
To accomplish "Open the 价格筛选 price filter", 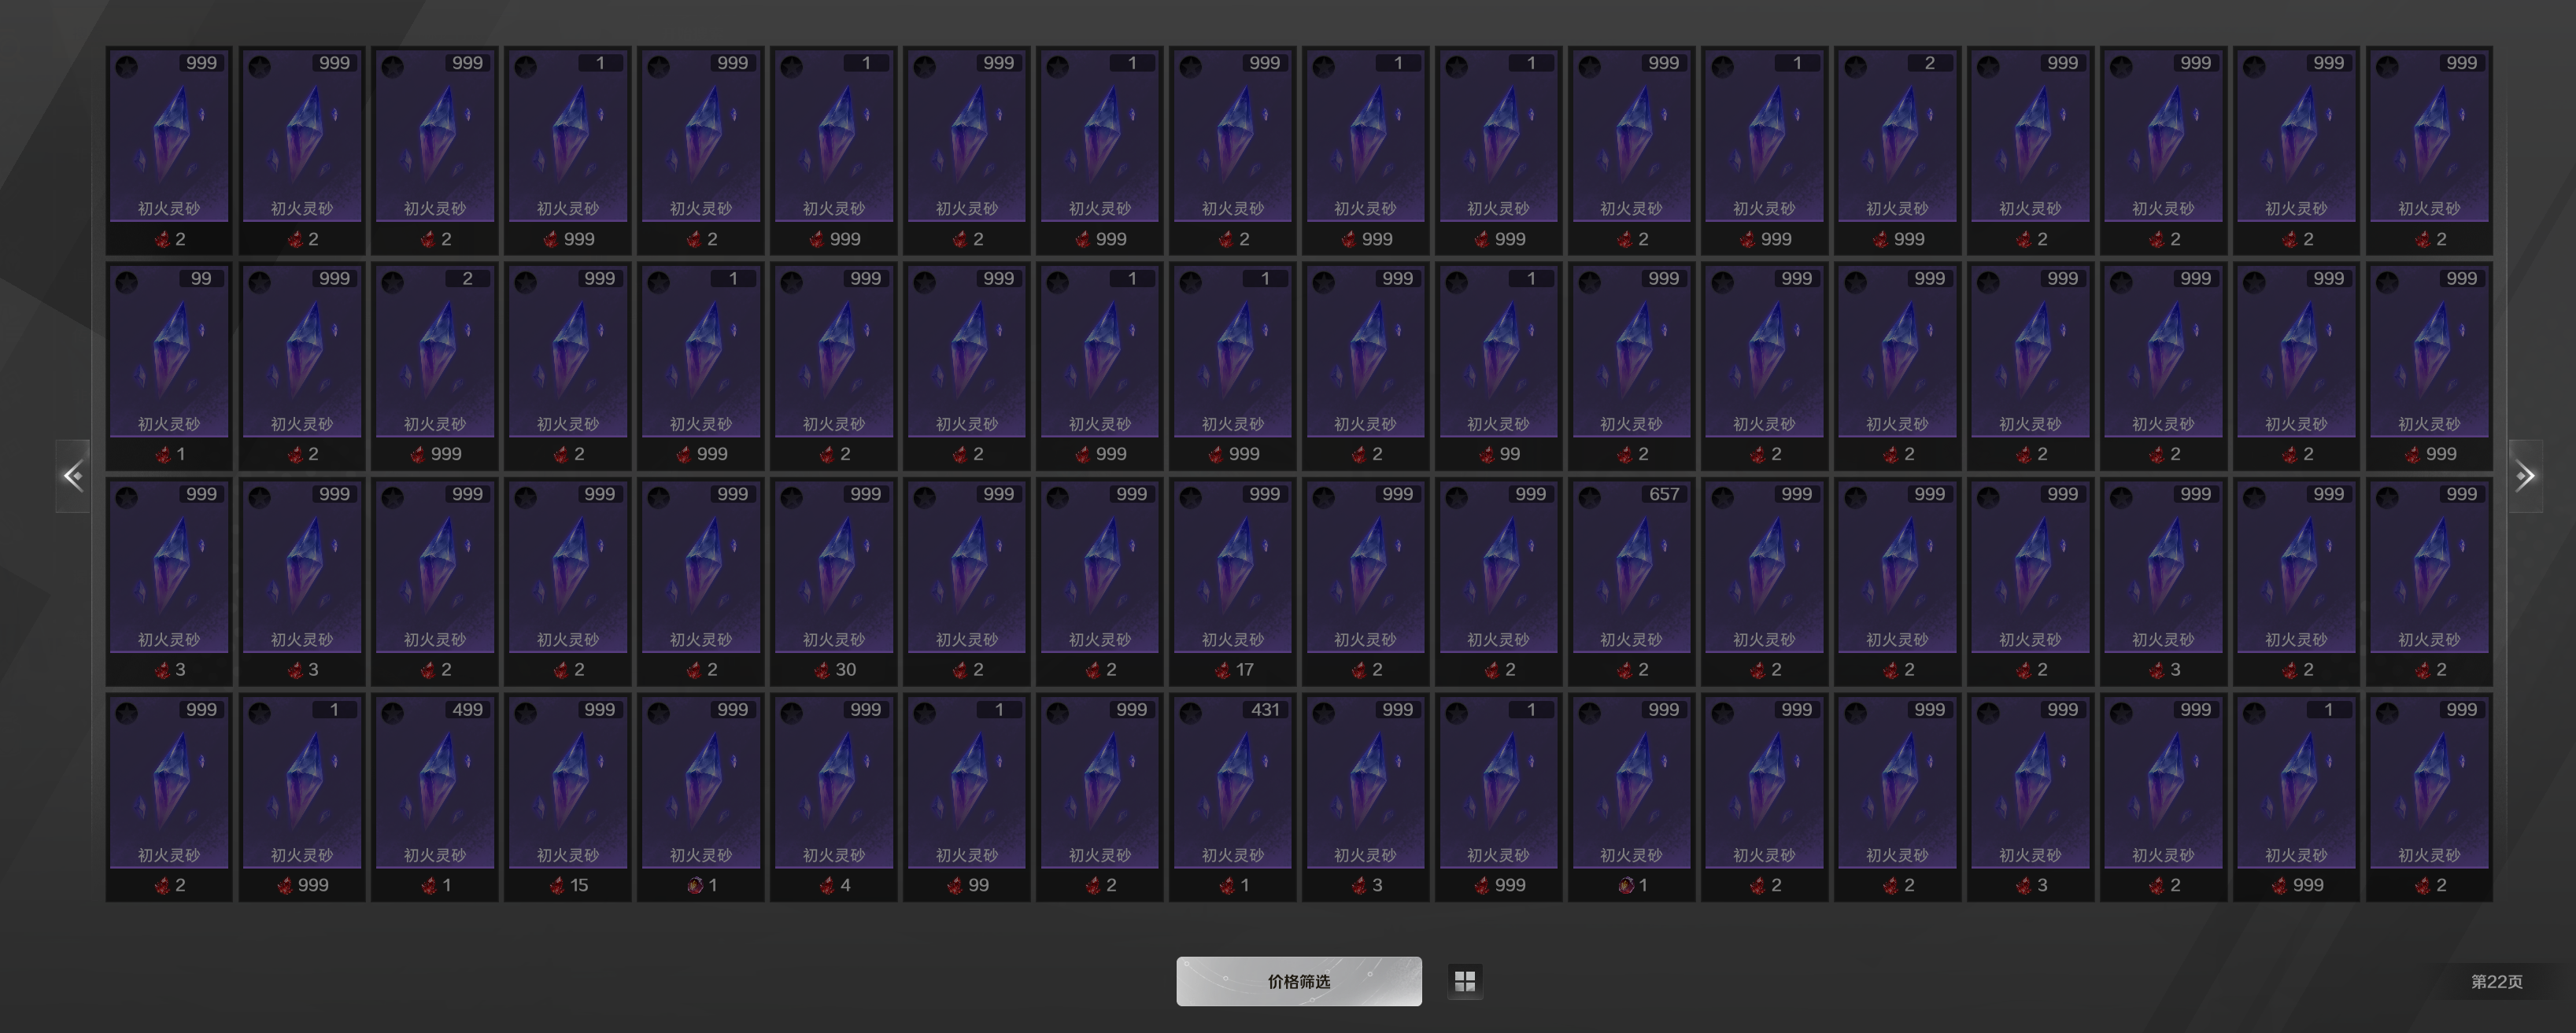I will 1299,981.
